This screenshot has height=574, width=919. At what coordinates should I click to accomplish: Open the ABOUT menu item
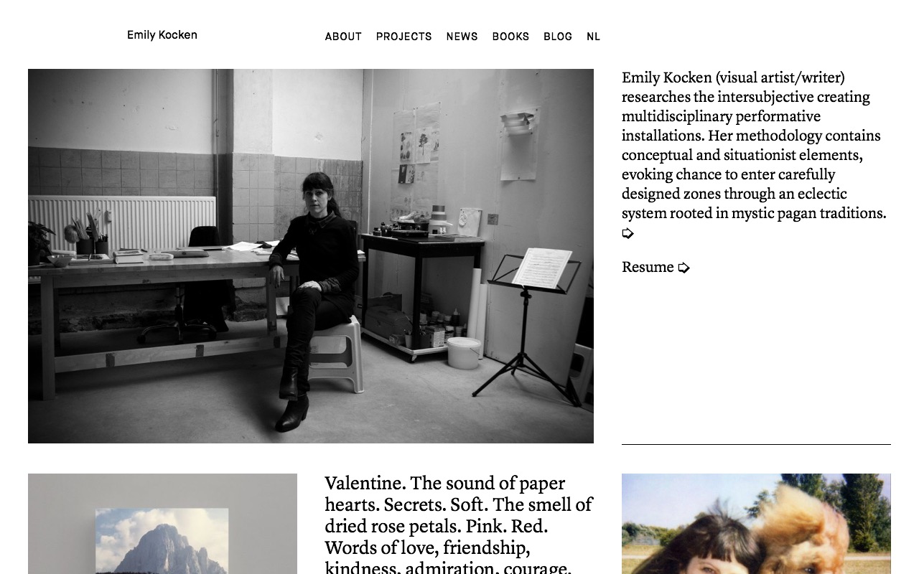(x=343, y=37)
